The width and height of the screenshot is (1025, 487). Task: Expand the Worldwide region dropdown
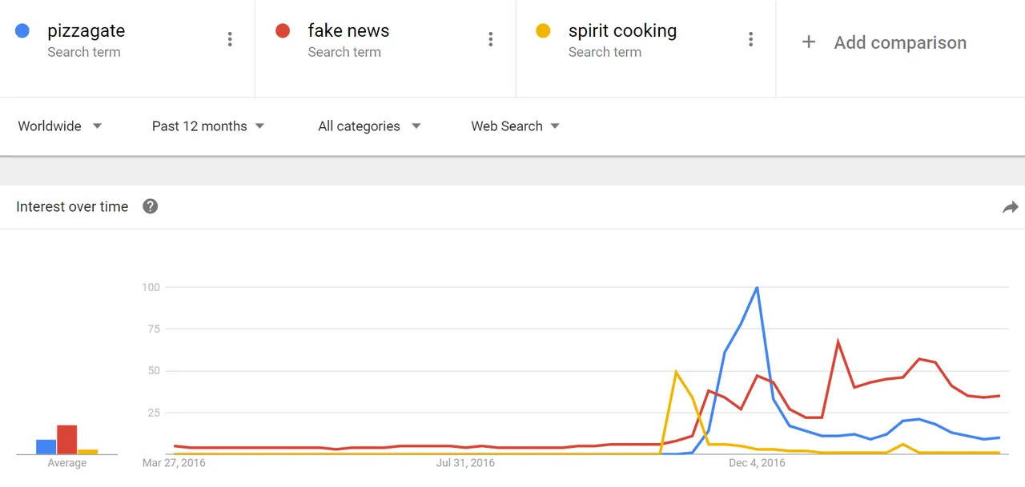tap(60, 126)
